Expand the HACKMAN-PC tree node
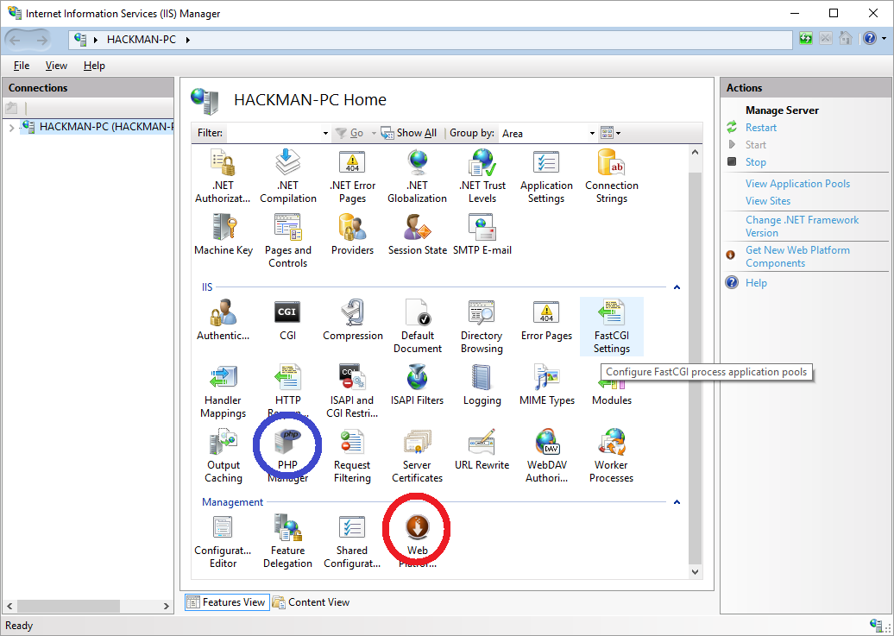 click(x=11, y=128)
